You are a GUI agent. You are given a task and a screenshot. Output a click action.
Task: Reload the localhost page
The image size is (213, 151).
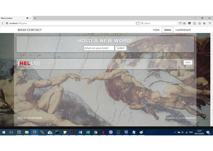[138, 23]
